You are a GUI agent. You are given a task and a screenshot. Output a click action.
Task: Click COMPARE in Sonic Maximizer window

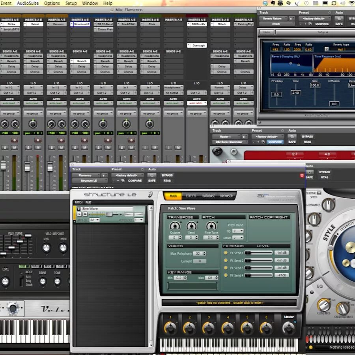275,142
